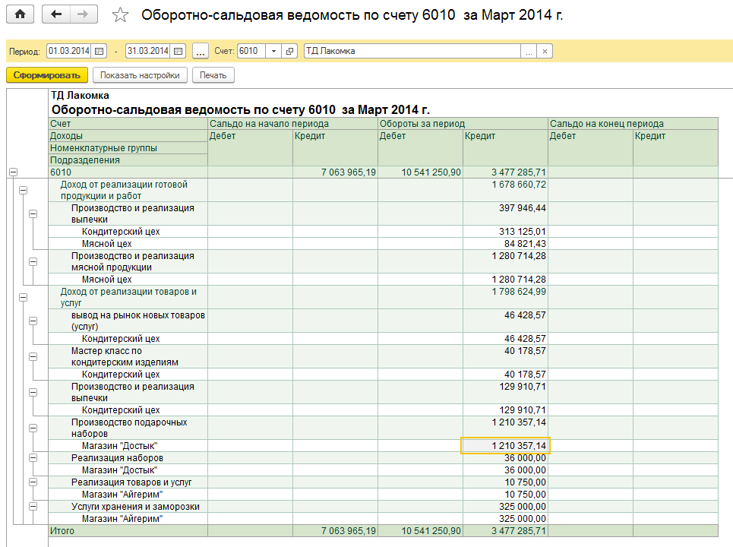Screen dimensions: 733x547
Task: Add report to favorites with star
Action: [120, 15]
